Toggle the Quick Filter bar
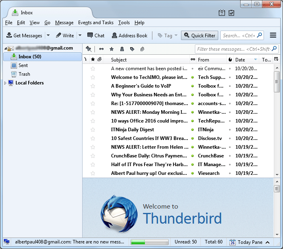 (200, 35)
